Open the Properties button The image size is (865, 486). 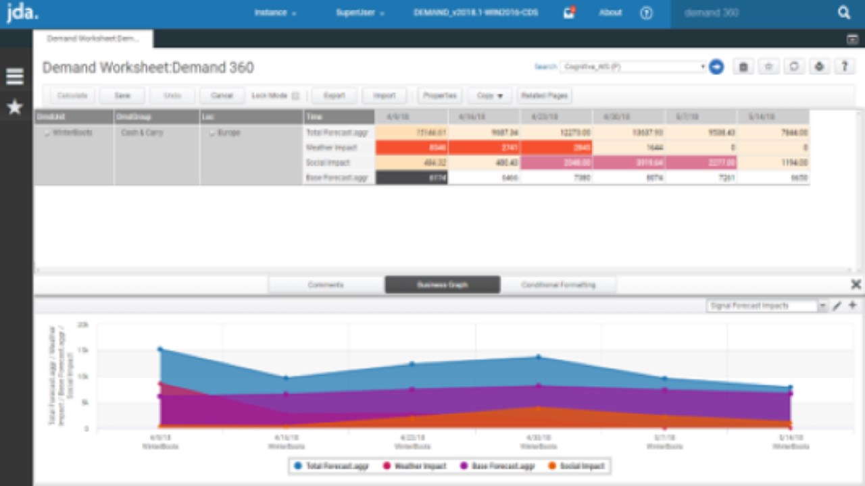(x=440, y=96)
